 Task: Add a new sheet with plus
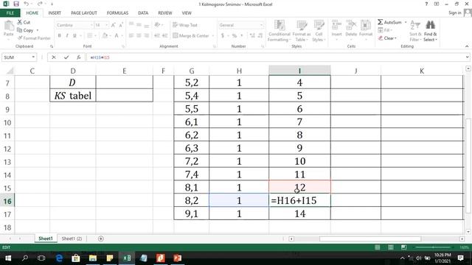coord(101,239)
